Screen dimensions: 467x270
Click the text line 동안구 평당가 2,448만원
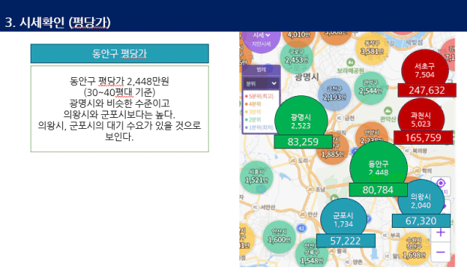click(120, 81)
